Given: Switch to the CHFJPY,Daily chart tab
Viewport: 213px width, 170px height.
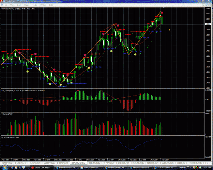Looking at the screenshot, I should [x=109, y=163].
